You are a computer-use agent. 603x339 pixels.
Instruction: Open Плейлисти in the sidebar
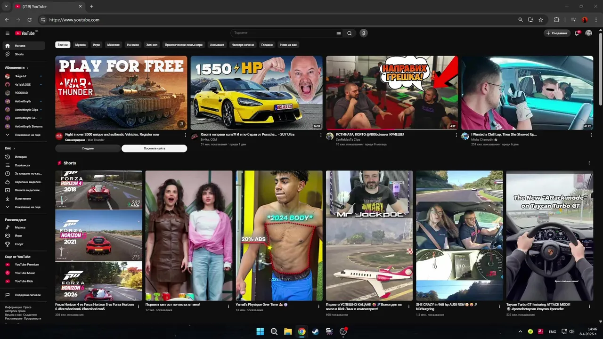pos(24,165)
